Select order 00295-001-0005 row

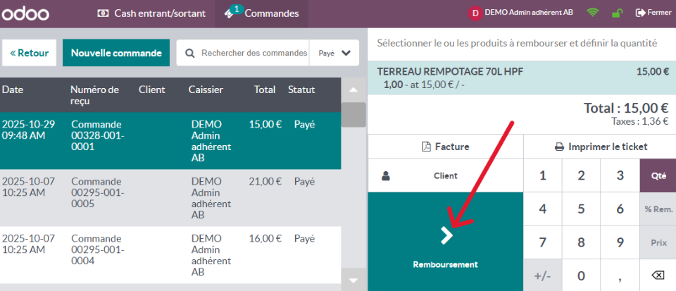pyautogui.click(x=169, y=197)
